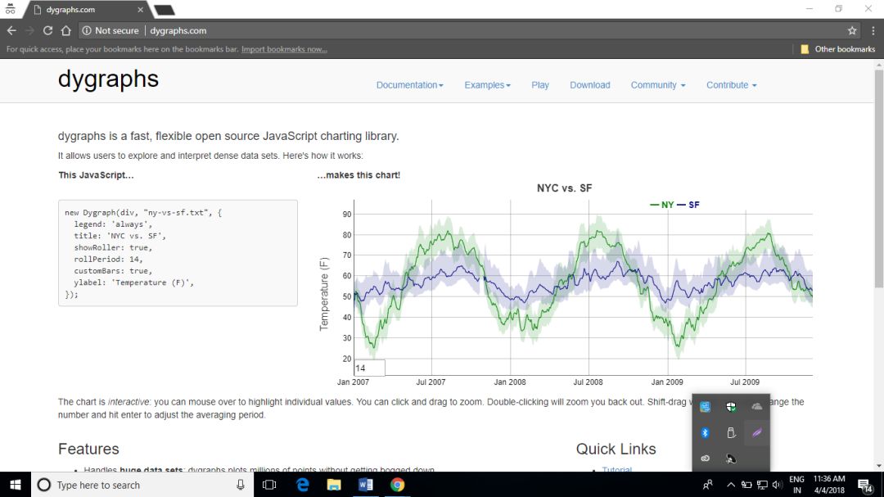Open the Chrome three-dot menu
The image size is (884, 497).
[873, 30]
